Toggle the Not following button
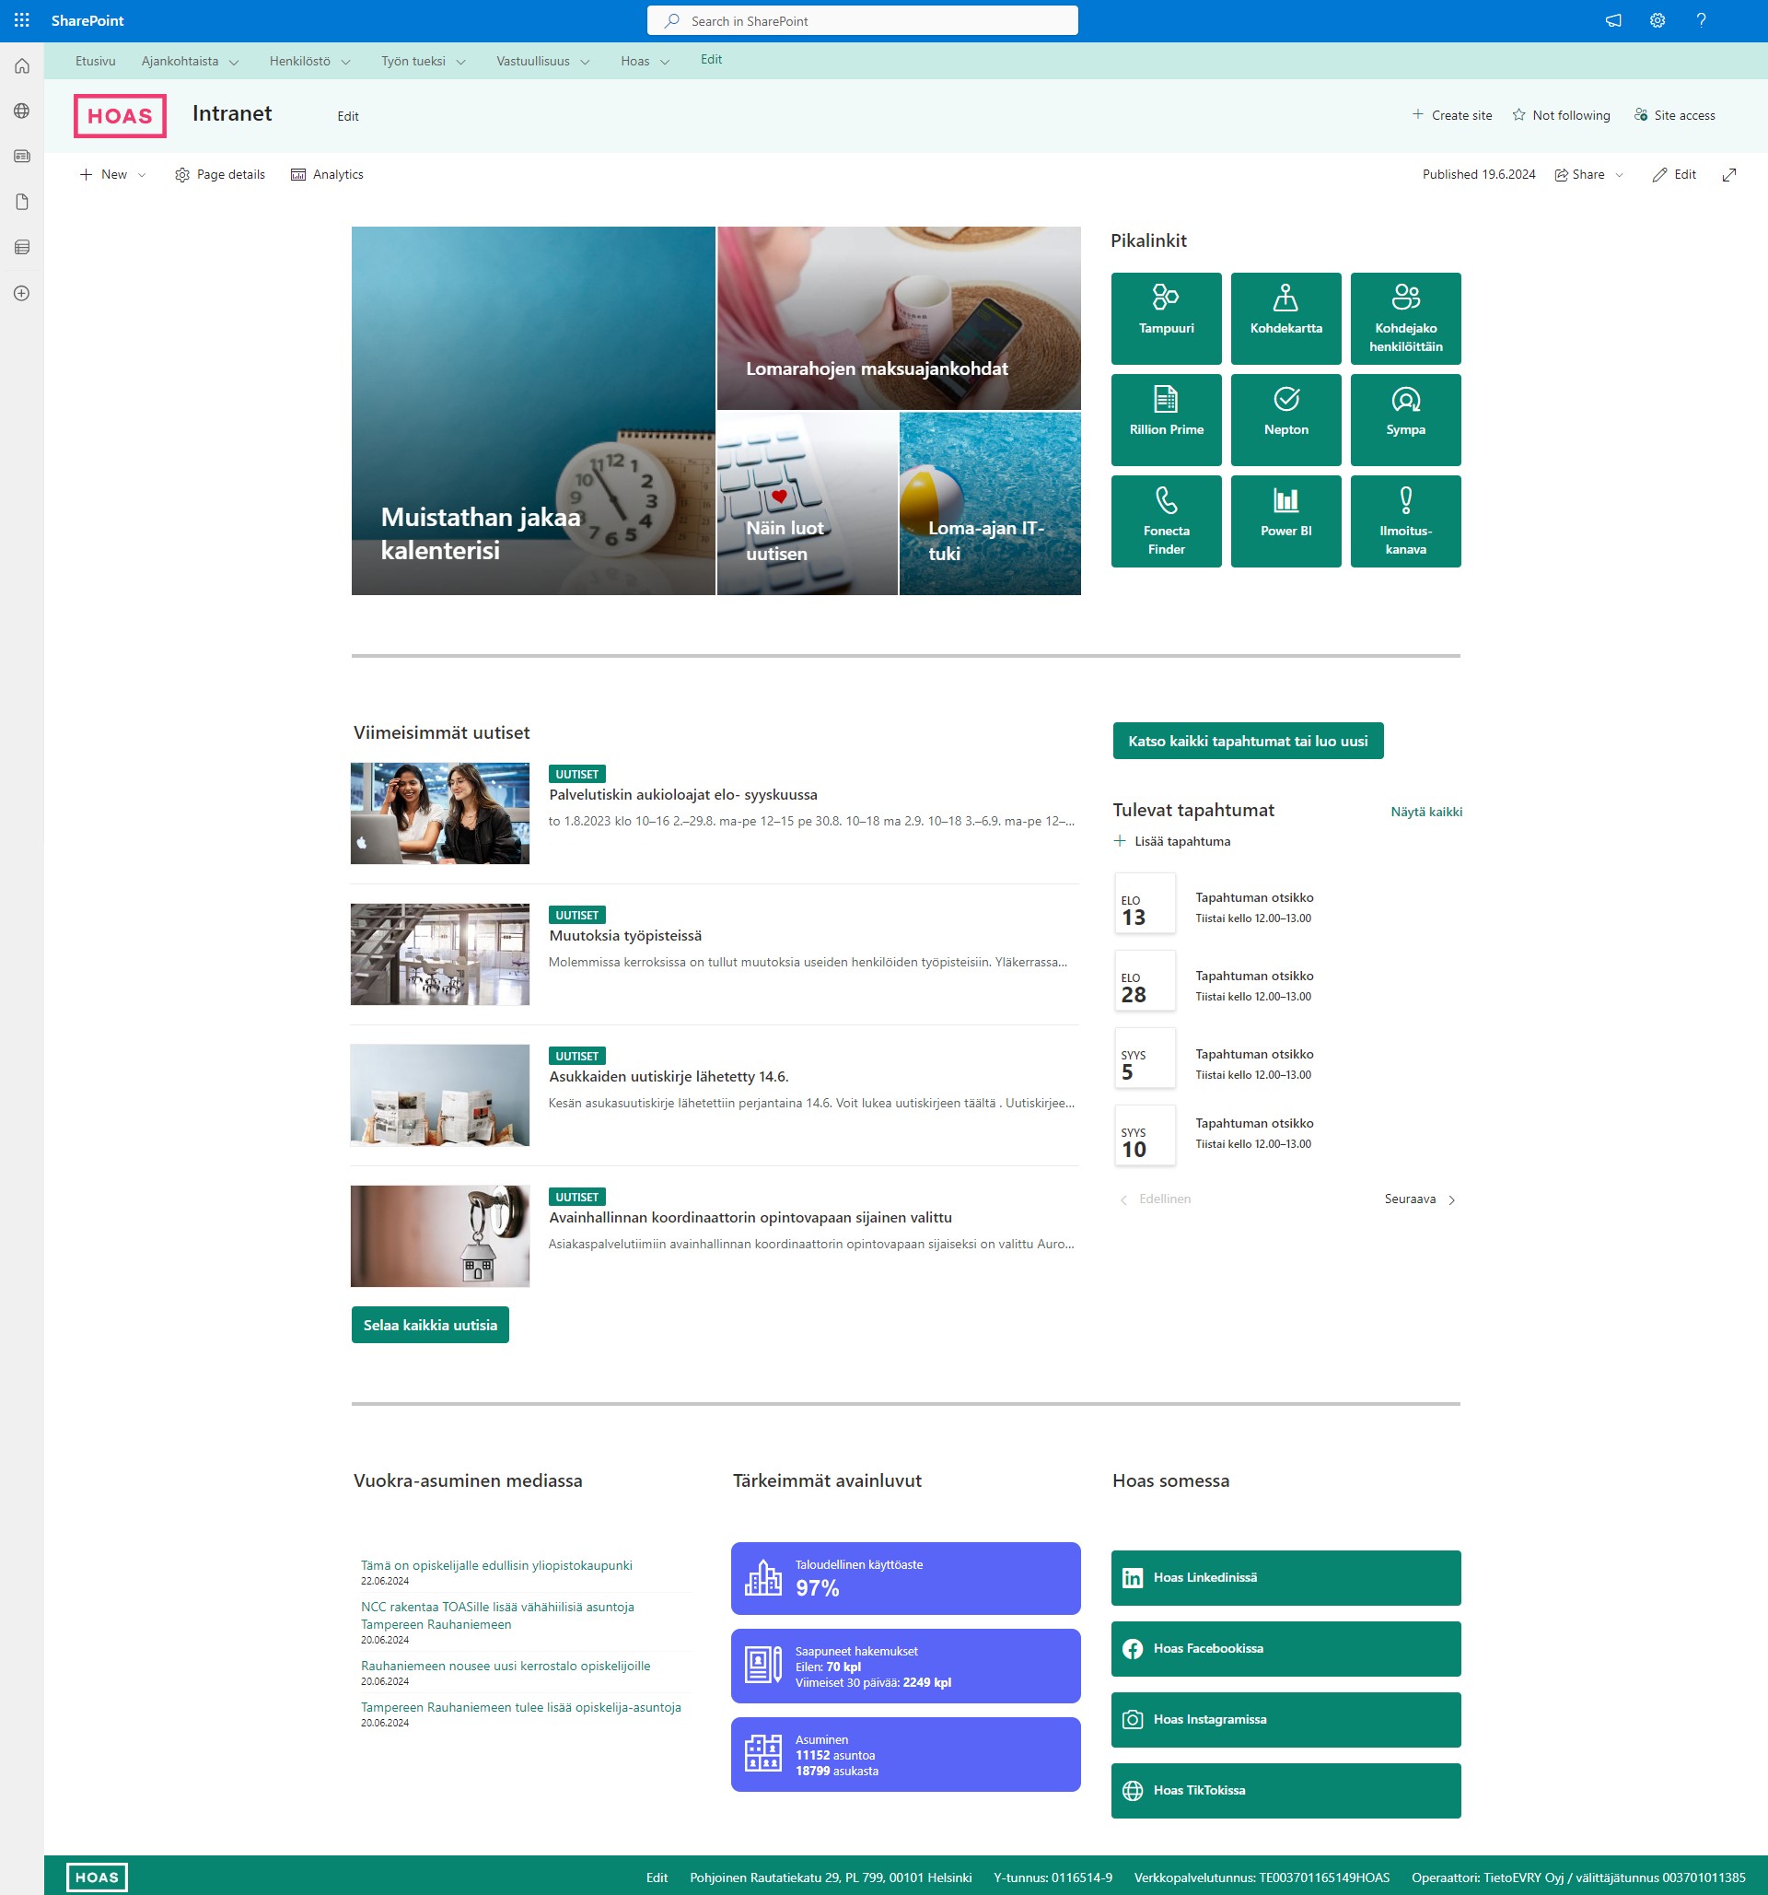Screen dimensions: 1768x1895 tap(1559, 115)
